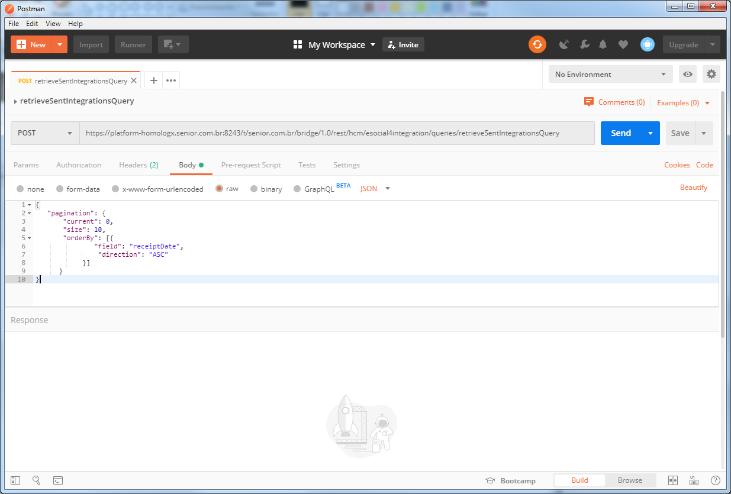Open the Edit menu
Screen dimensions: 731x494
pyautogui.click(x=32, y=24)
